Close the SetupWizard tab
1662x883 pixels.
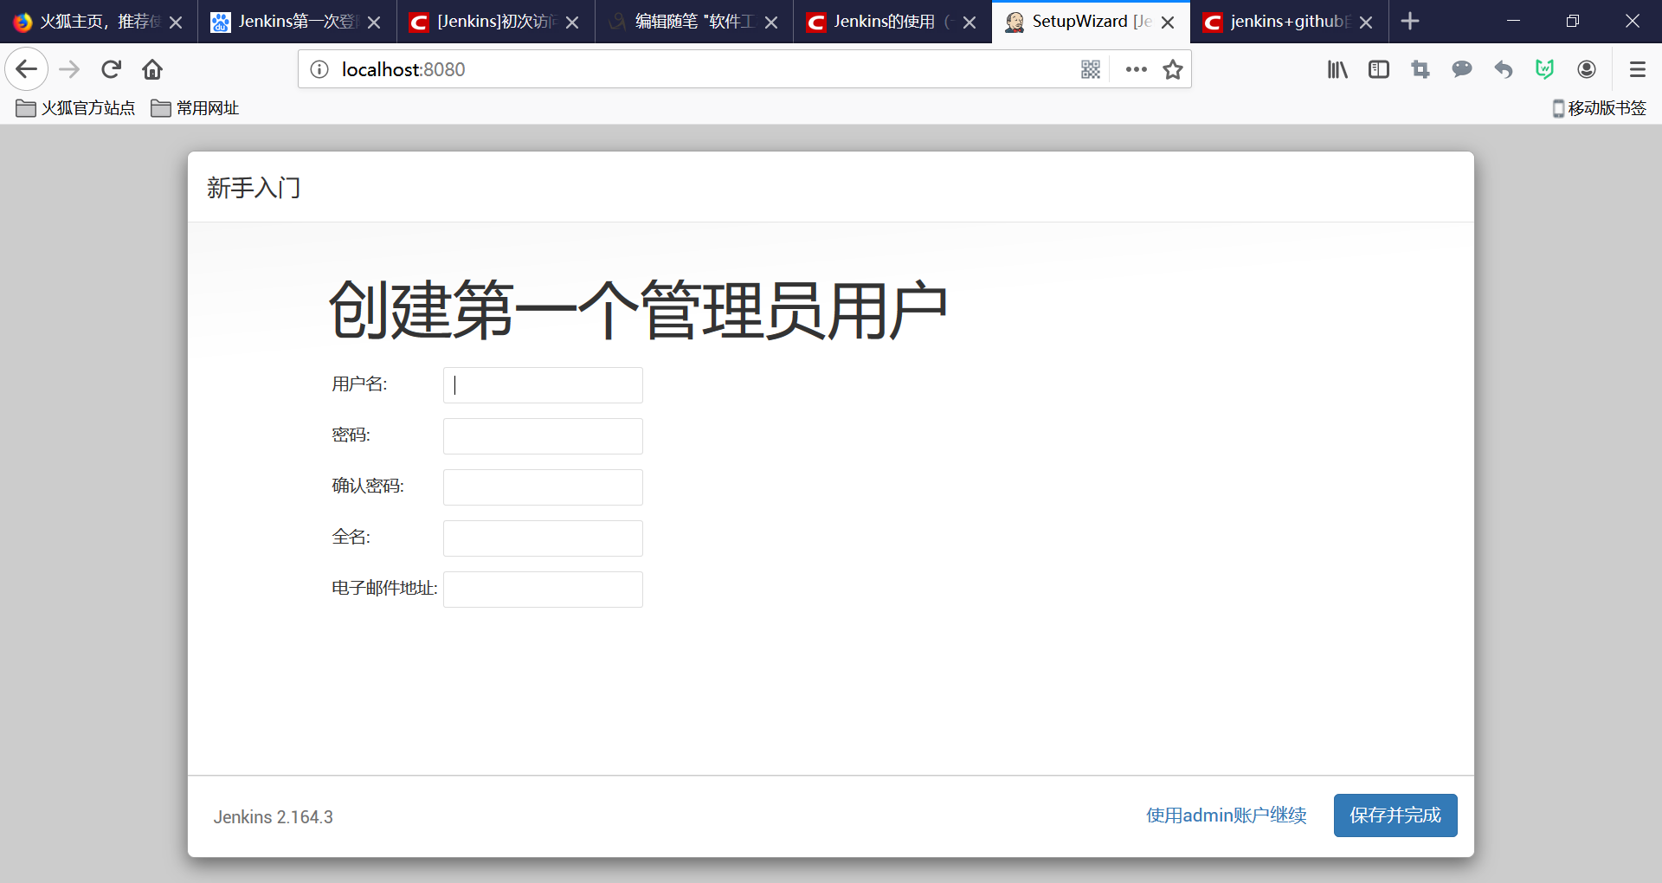pos(1168,23)
